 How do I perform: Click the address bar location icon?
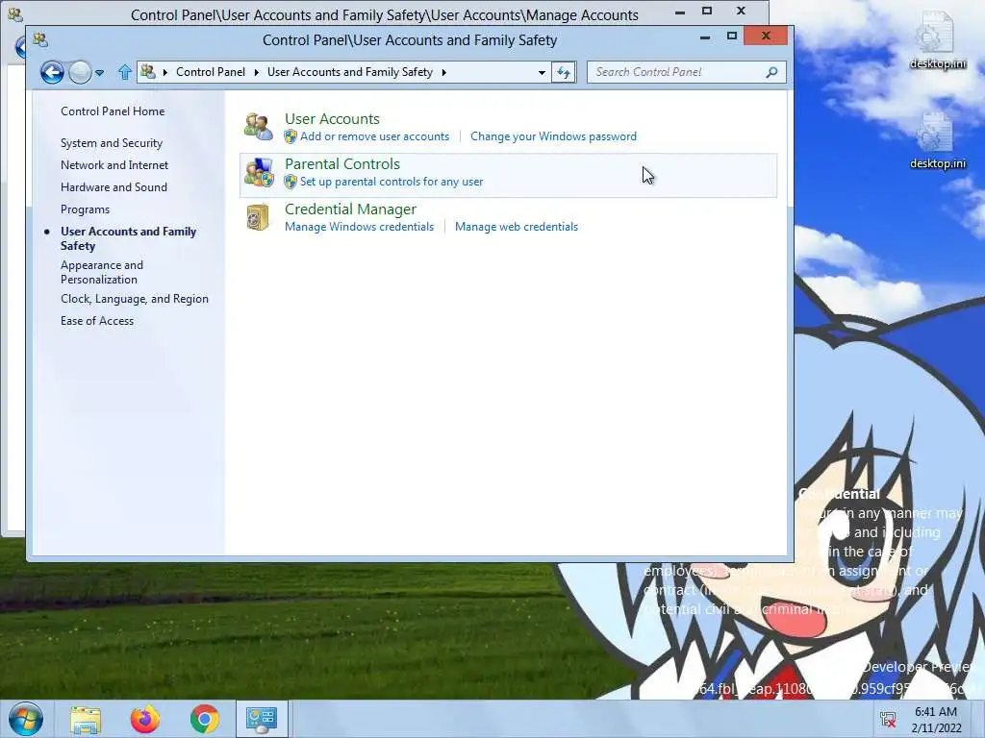click(148, 71)
